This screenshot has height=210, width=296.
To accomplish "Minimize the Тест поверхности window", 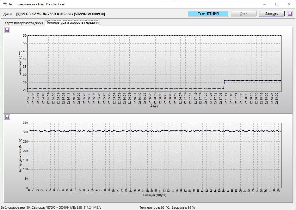I will pos(264,4).
